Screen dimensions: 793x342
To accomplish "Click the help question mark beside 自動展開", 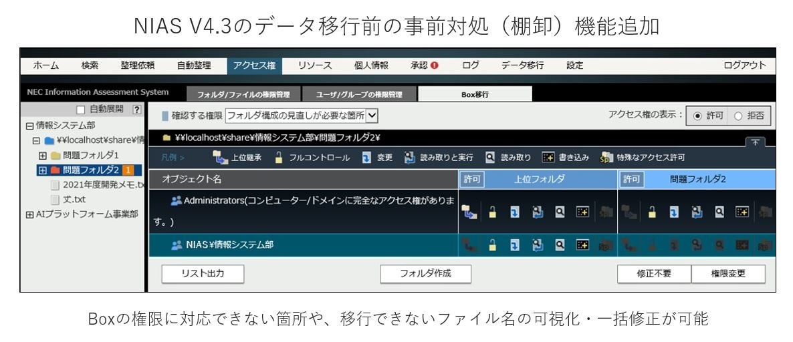I will click(x=136, y=110).
